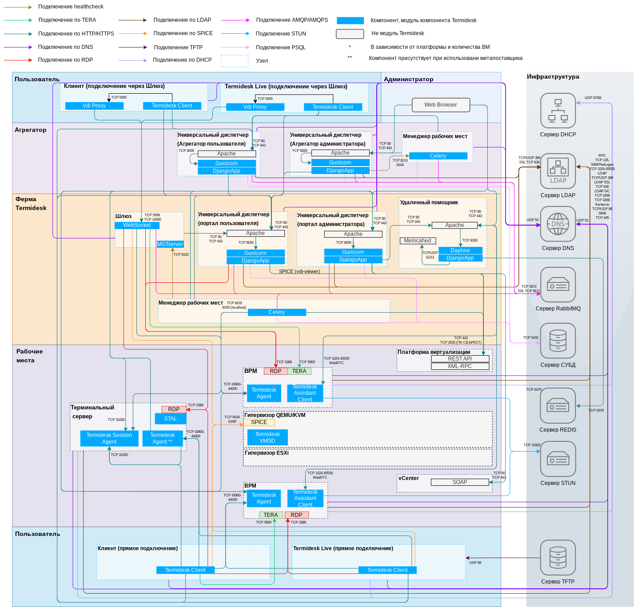Click the 'Сервер LDAP' label
This screenshot has width=634, height=607.
pyautogui.click(x=558, y=195)
